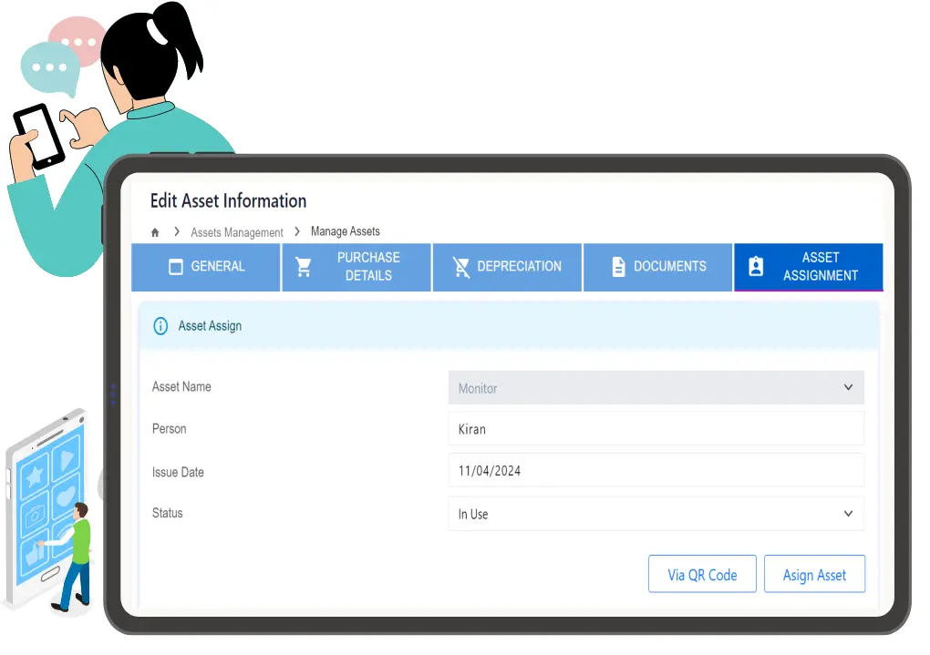Image resolution: width=930 pixels, height=655 pixels.
Task: Click the shopping cart icon
Action: pyautogui.click(x=304, y=267)
